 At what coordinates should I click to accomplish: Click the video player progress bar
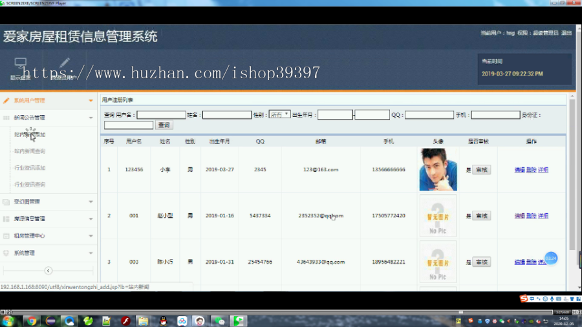click(x=282, y=312)
